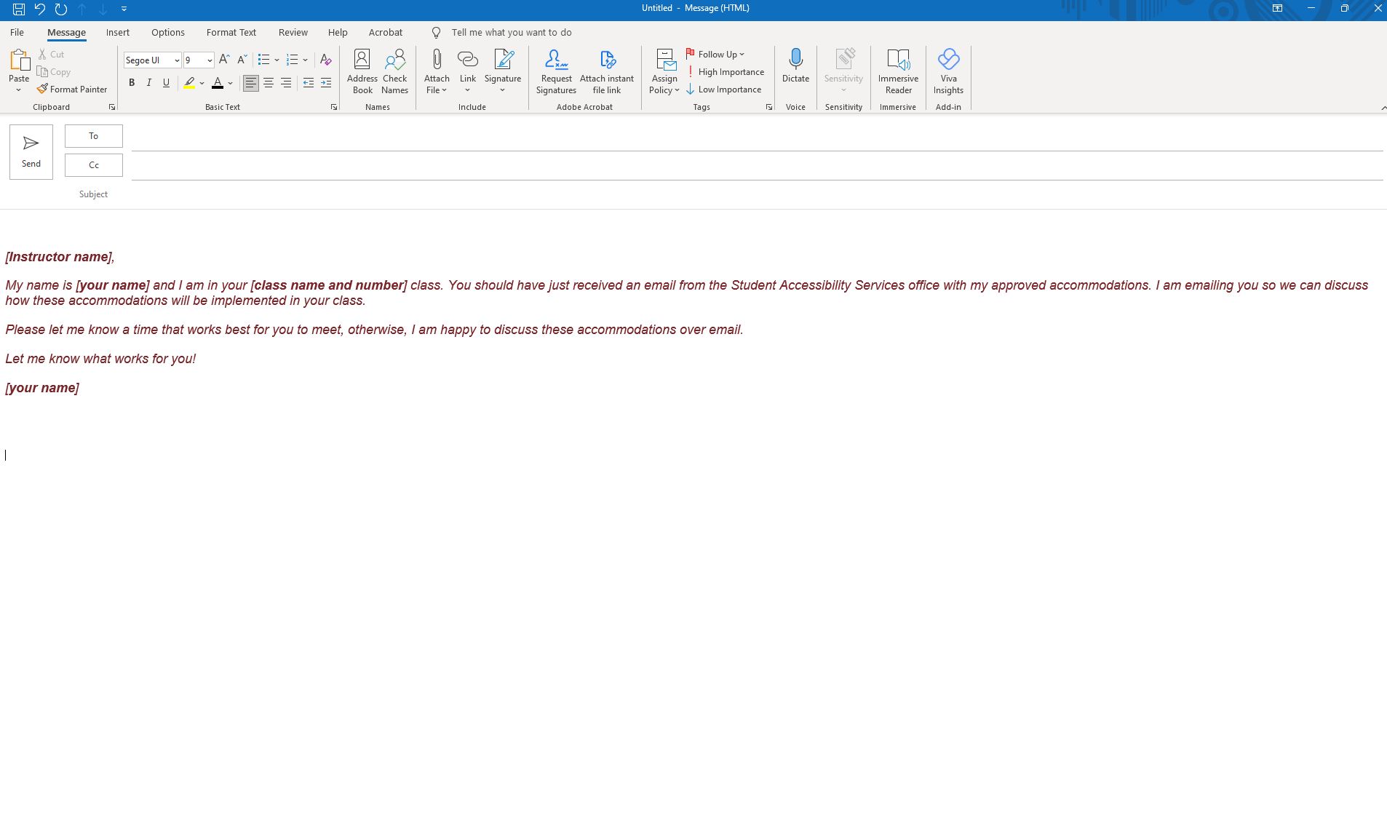Clear all formatting
This screenshot has width=1387, height=826.
[325, 60]
